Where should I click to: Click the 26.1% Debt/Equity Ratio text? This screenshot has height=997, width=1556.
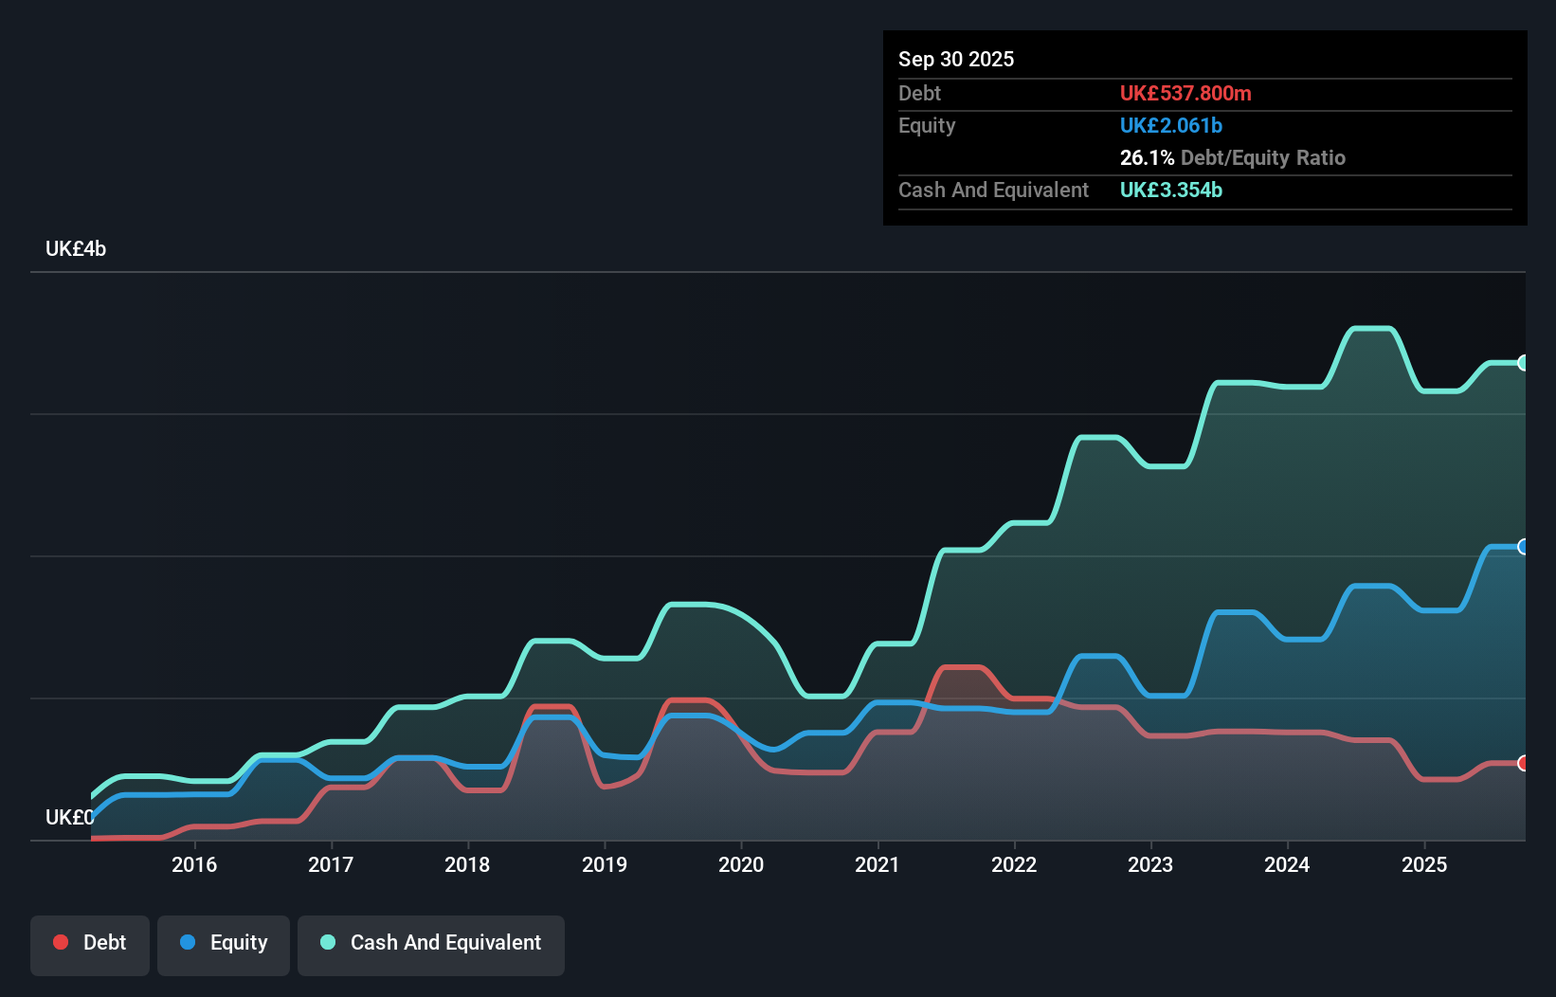(1233, 157)
